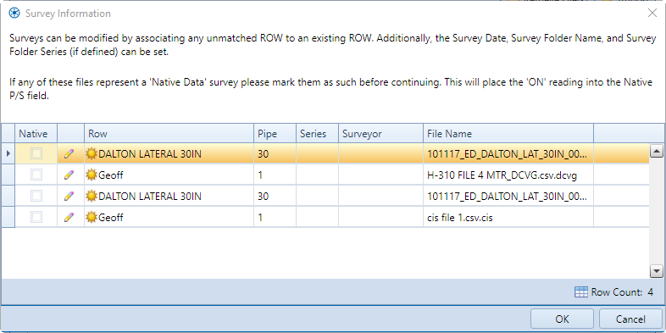Viewport: 666px width, 333px height.
Task: Confirm with the OK button
Action: pos(562,319)
